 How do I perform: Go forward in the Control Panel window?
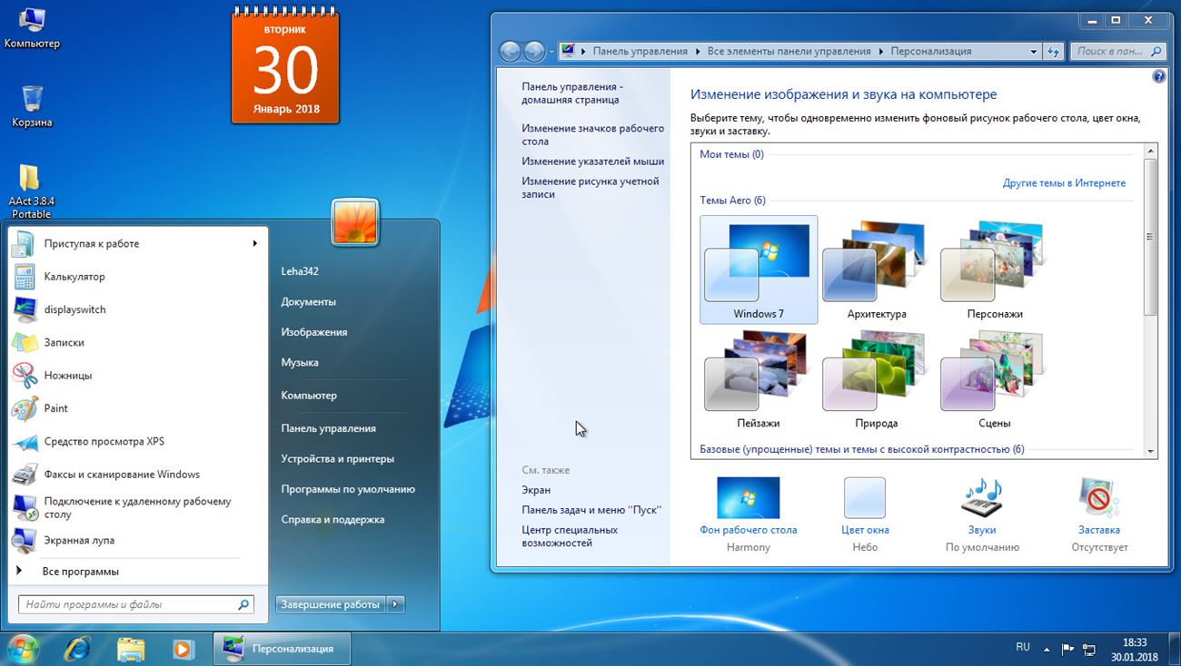point(534,52)
